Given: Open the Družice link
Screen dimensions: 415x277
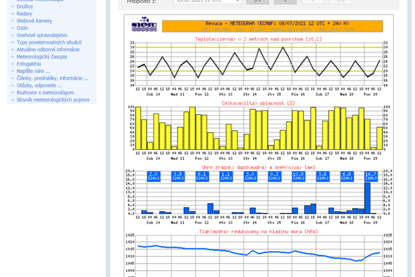Looking at the screenshot, I should 24,6.
